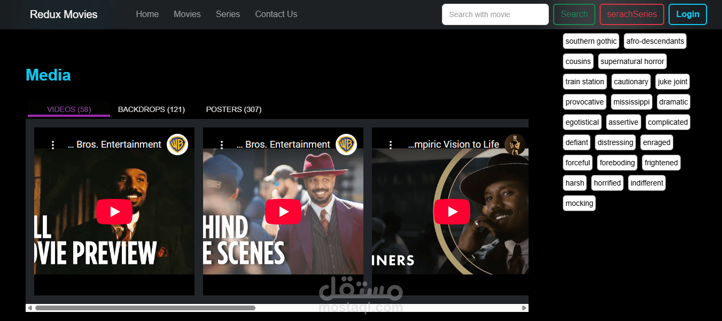Click the red serachSeries button

pos(632,14)
